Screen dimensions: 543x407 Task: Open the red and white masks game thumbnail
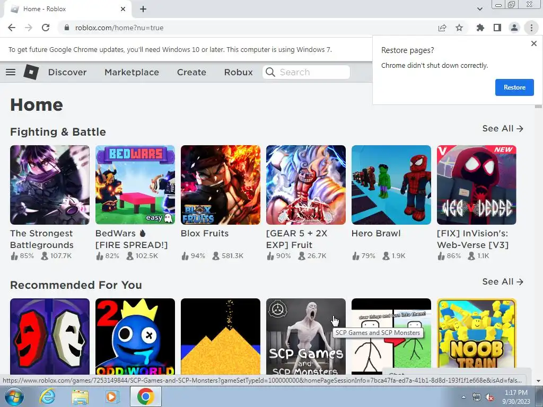pos(49,337)
